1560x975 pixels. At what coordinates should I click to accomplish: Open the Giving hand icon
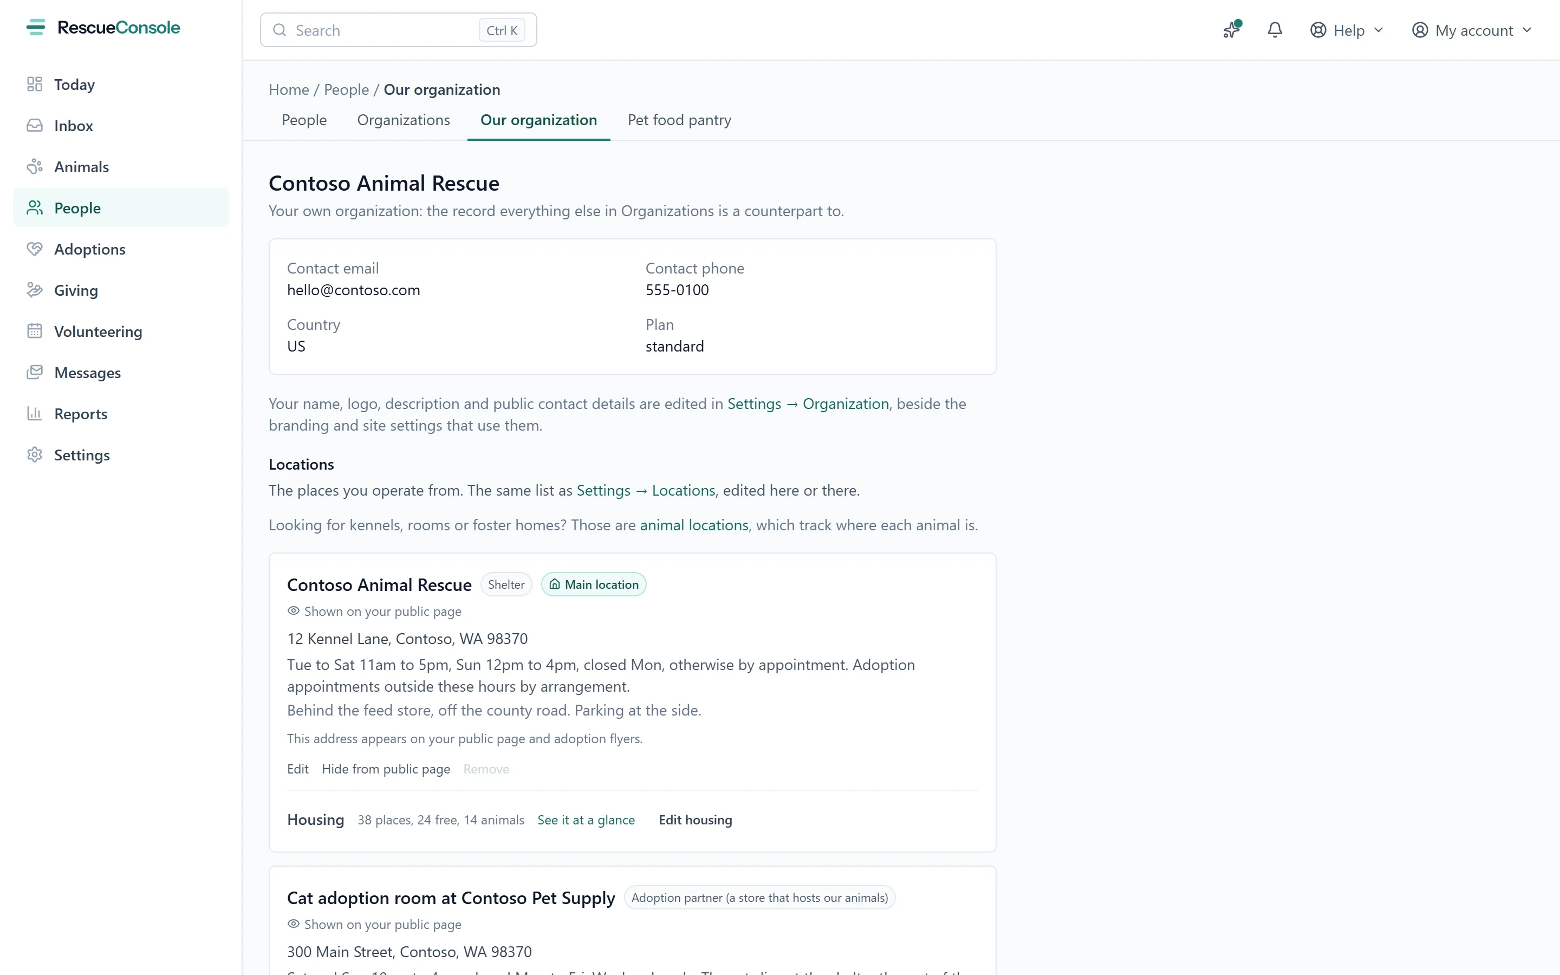[35, 290]
